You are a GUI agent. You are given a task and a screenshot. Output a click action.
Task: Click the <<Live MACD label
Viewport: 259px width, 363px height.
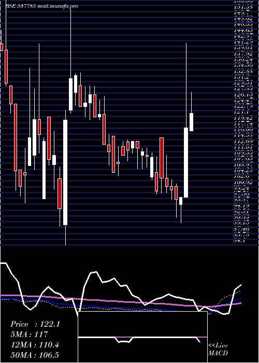pyautogui.click(x=218, y=350)
